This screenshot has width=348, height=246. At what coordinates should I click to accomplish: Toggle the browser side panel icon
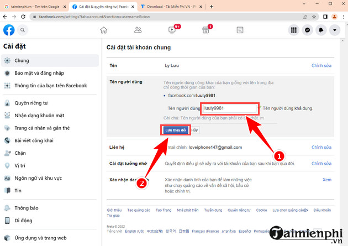coord(325,17)
